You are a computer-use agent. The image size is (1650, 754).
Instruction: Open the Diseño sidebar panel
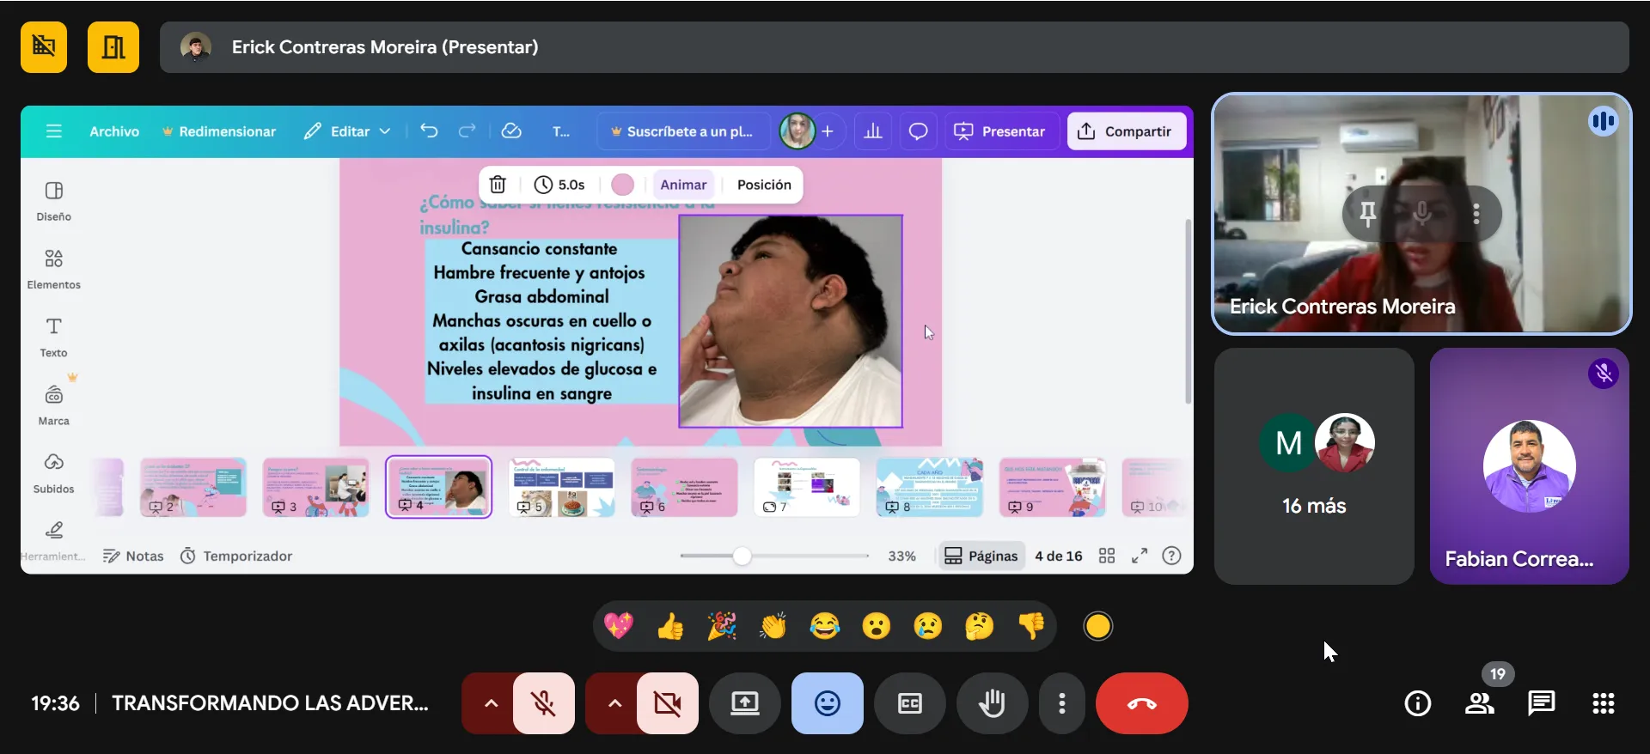[x=53, y=201]
